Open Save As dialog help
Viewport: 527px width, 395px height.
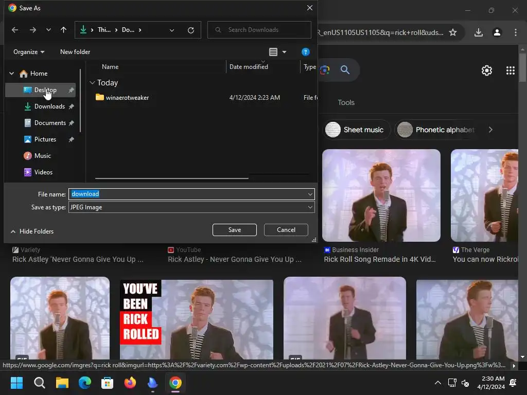pyautogui.click(x=305, y=52)
